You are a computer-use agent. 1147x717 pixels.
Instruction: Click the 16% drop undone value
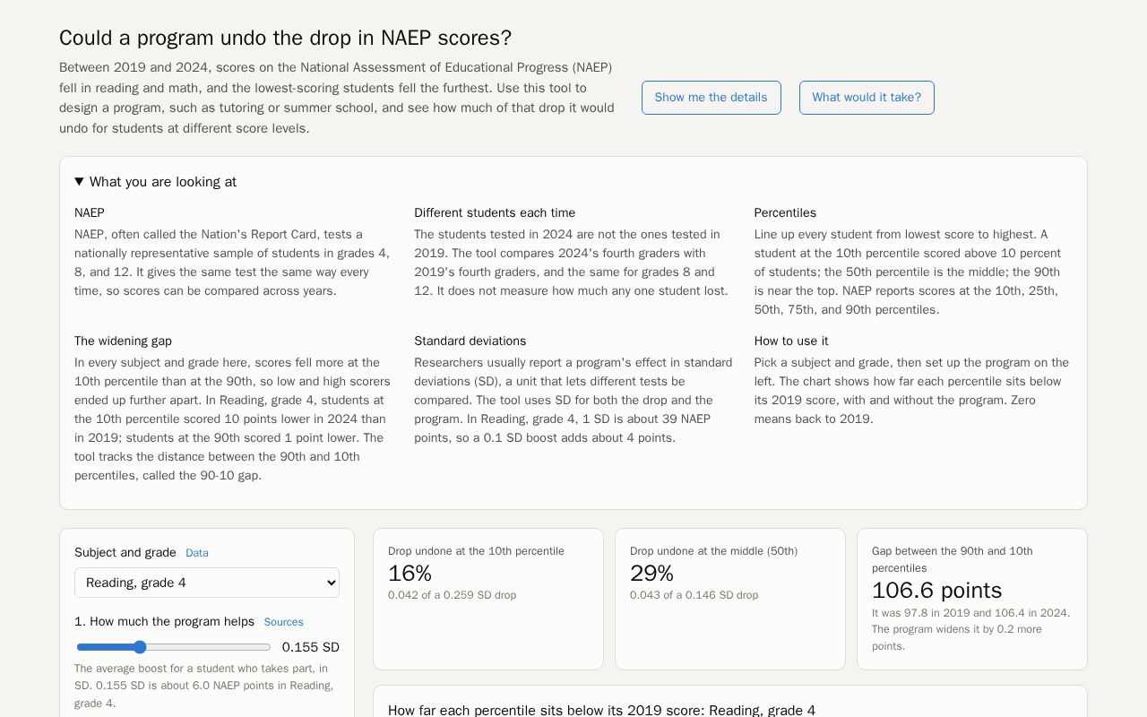[x=410, y=574]
